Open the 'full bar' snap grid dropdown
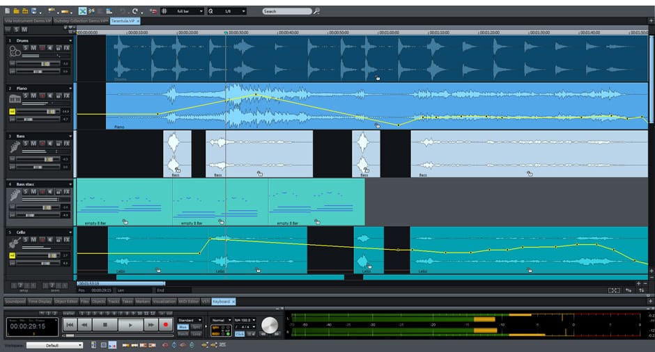The width and height of the screenshot is (655, 352). pos(182,11)
